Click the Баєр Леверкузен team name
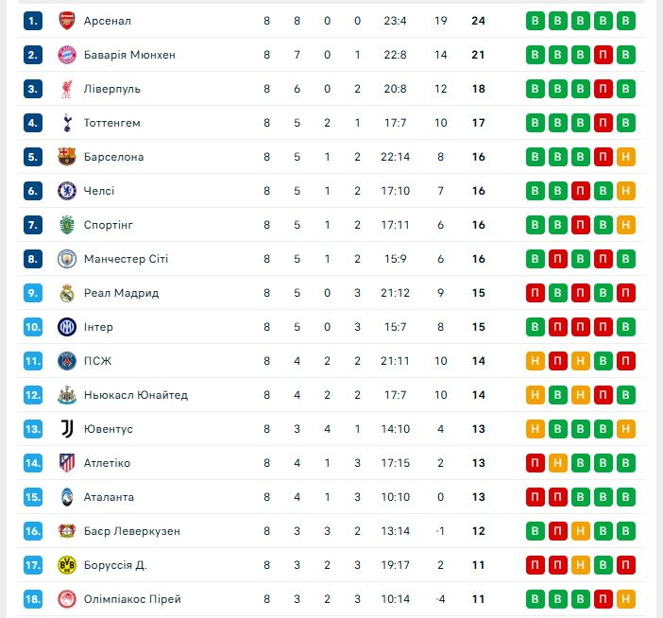 (x=132, y=531)
